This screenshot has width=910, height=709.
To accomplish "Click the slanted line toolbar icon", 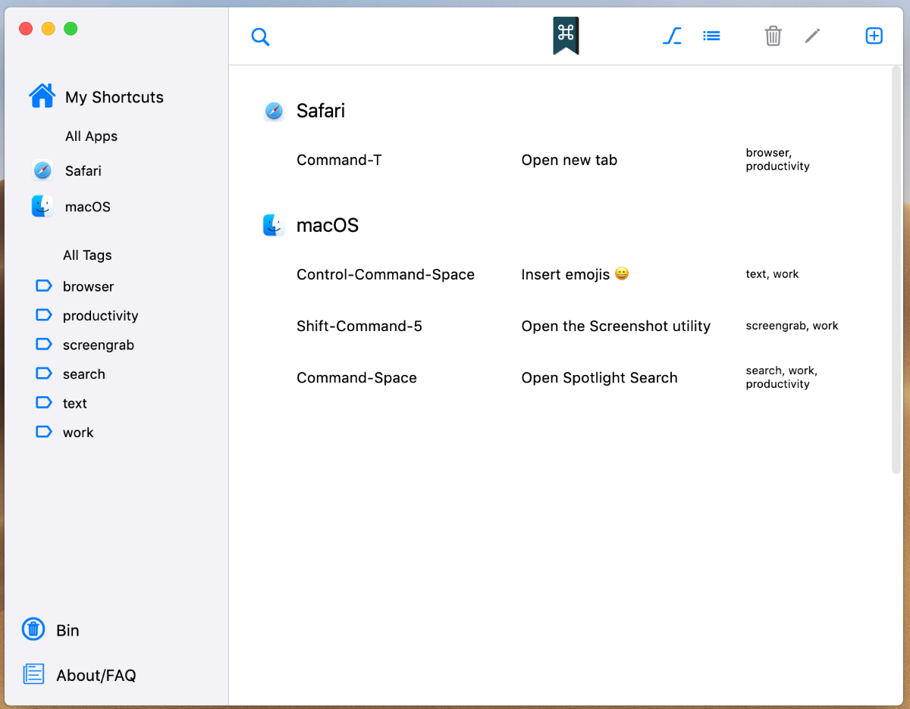I will click(x=672, y=36).
